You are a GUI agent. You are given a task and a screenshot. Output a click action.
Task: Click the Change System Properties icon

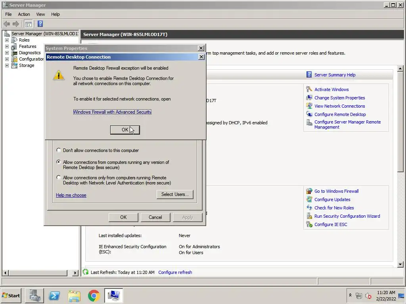[309, 98]
